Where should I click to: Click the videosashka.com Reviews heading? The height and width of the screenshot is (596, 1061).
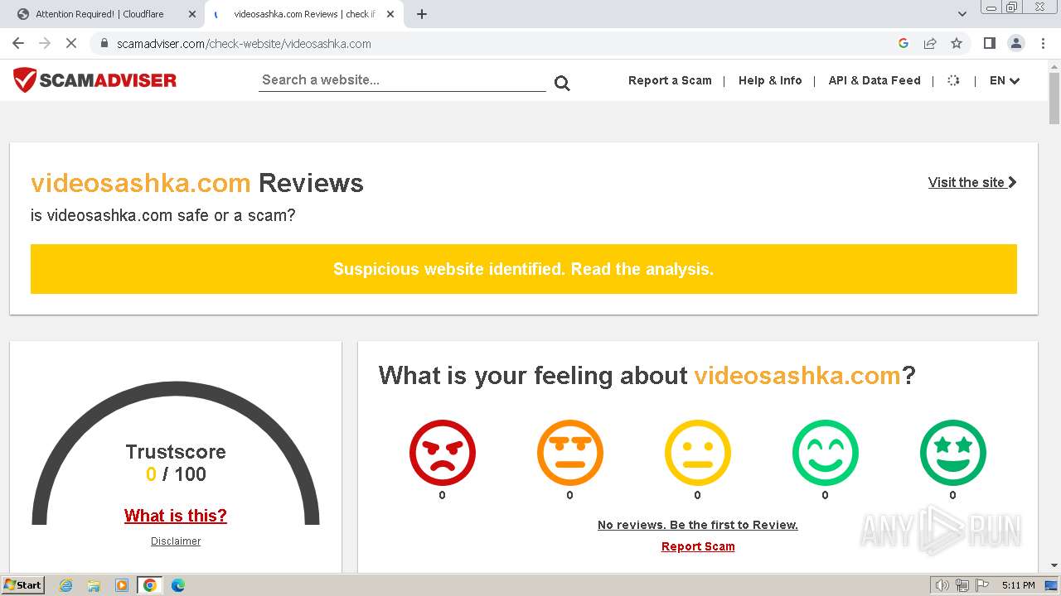click(x=197, y=183)
